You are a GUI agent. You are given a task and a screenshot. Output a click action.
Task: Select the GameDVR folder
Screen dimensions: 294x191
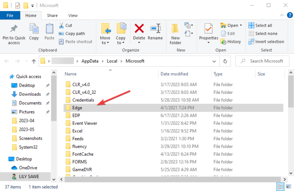pyautogui.click(x=173, y=170)
